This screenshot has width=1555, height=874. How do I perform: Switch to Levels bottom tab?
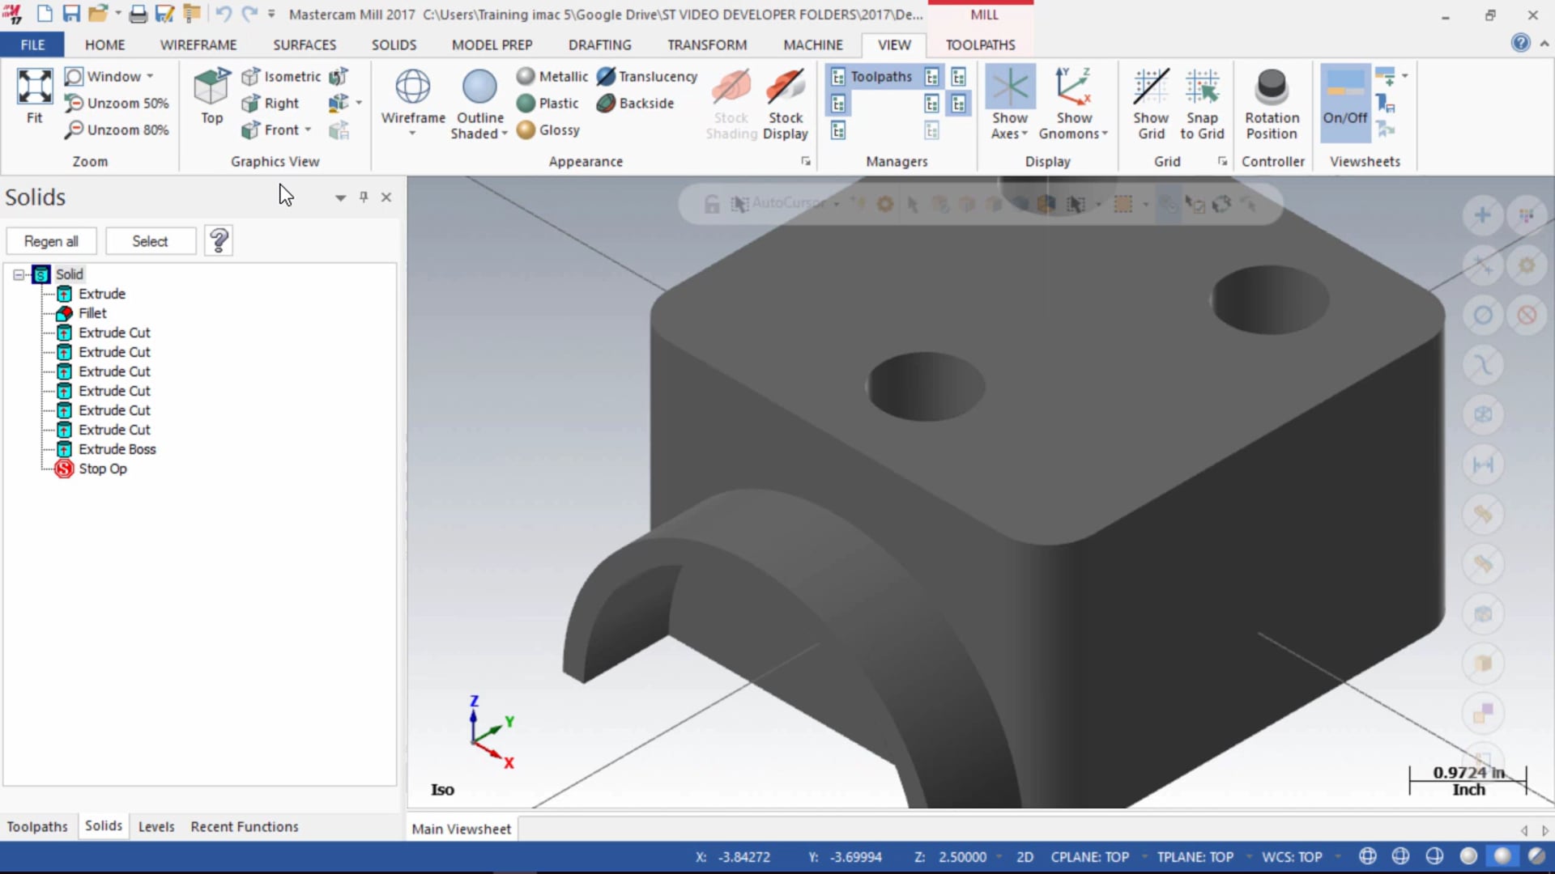tap(155, 826)
